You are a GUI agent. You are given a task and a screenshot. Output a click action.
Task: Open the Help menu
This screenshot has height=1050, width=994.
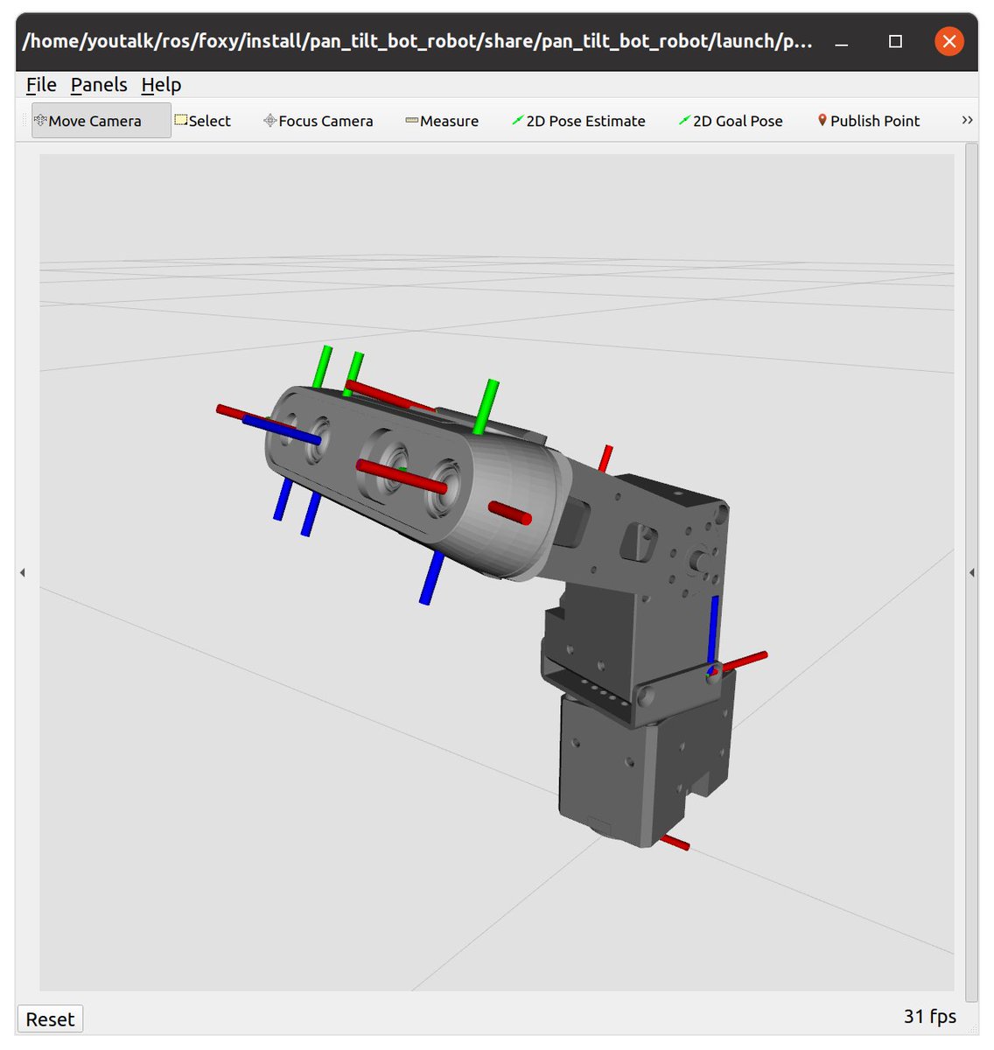coord(161,84)
